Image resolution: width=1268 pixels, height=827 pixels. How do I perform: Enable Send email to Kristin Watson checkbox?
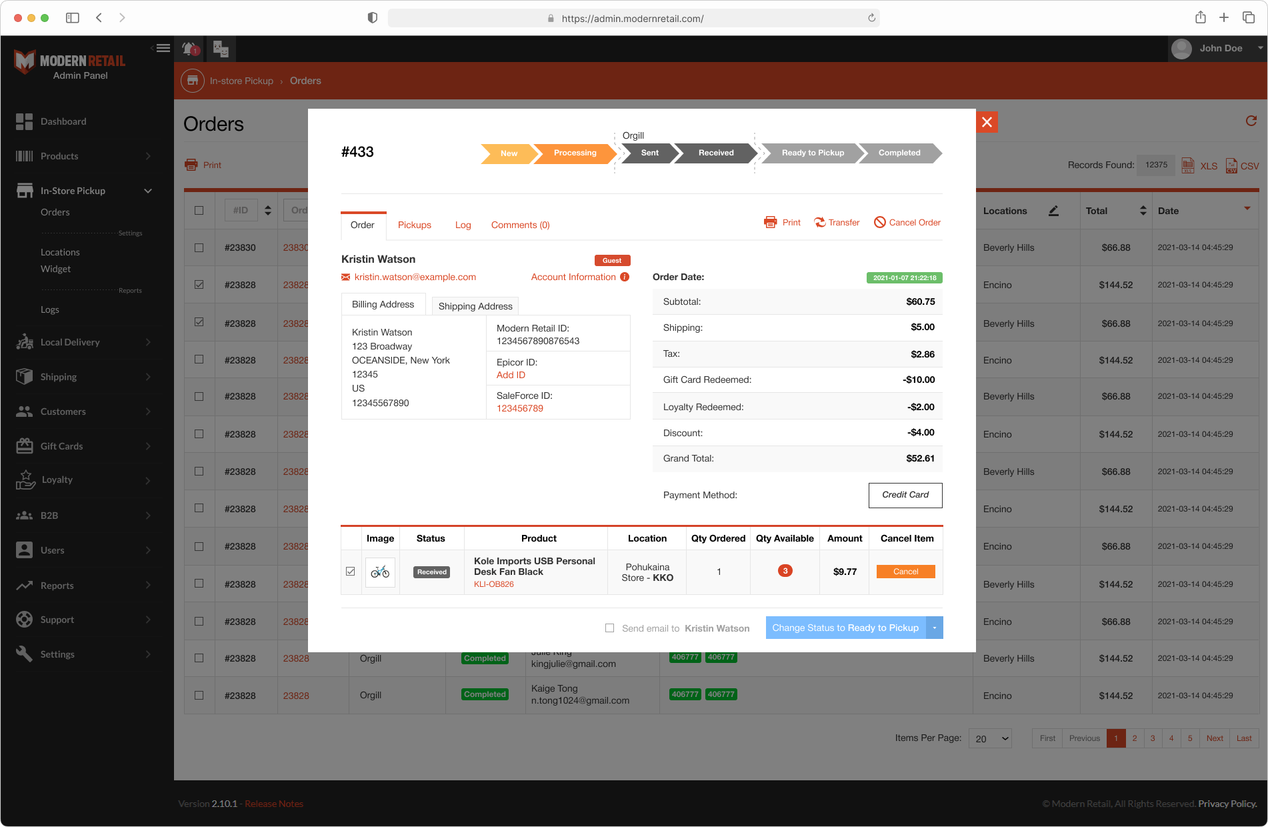[609, 628]
